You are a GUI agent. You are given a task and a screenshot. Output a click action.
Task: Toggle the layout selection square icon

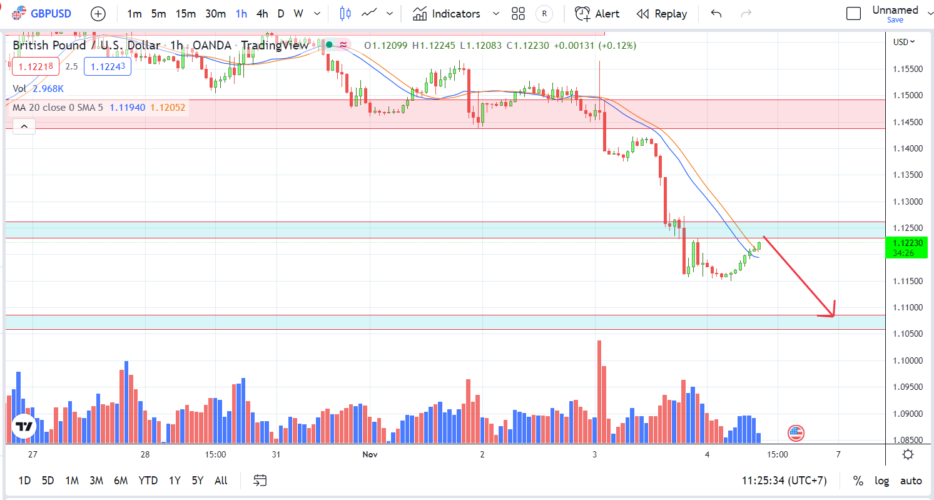853,13
